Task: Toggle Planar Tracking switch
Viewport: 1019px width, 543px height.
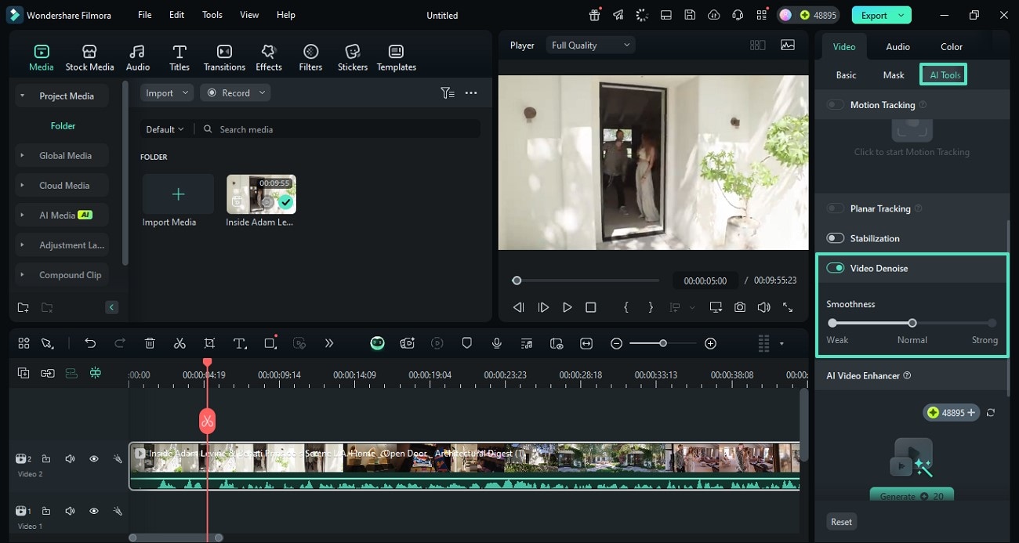Action: (836, 208)
